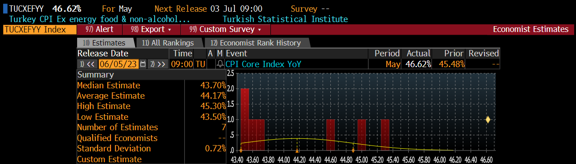Image resolution: width=576 pixels, height=164 pixels.
Task: Click the high estimate marker near 44.90 on axis
Action: (353, 150)
